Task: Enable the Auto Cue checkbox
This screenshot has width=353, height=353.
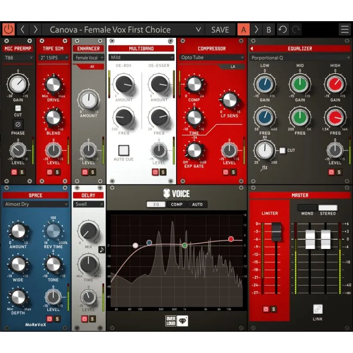Action: point(124,150)
